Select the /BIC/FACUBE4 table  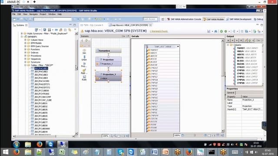click(41, 78)
